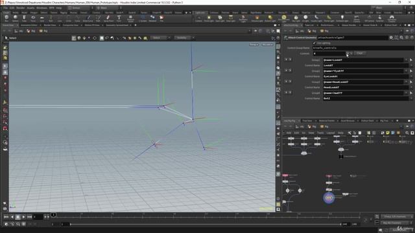415x233 pixels.
Task: Open the Windows menu
Action: pyautogui.click(x=41, y=8)
